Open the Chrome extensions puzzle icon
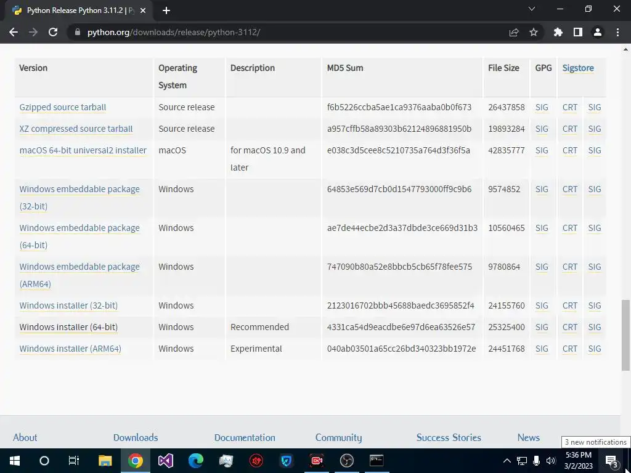631x473 pixels. (558, 32)
